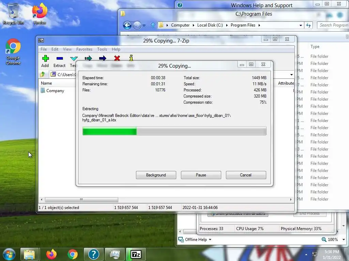Switch to Help and Support taskbar button
The width and height of the screenshot is (349, 261).
click(x=94, y=254)
